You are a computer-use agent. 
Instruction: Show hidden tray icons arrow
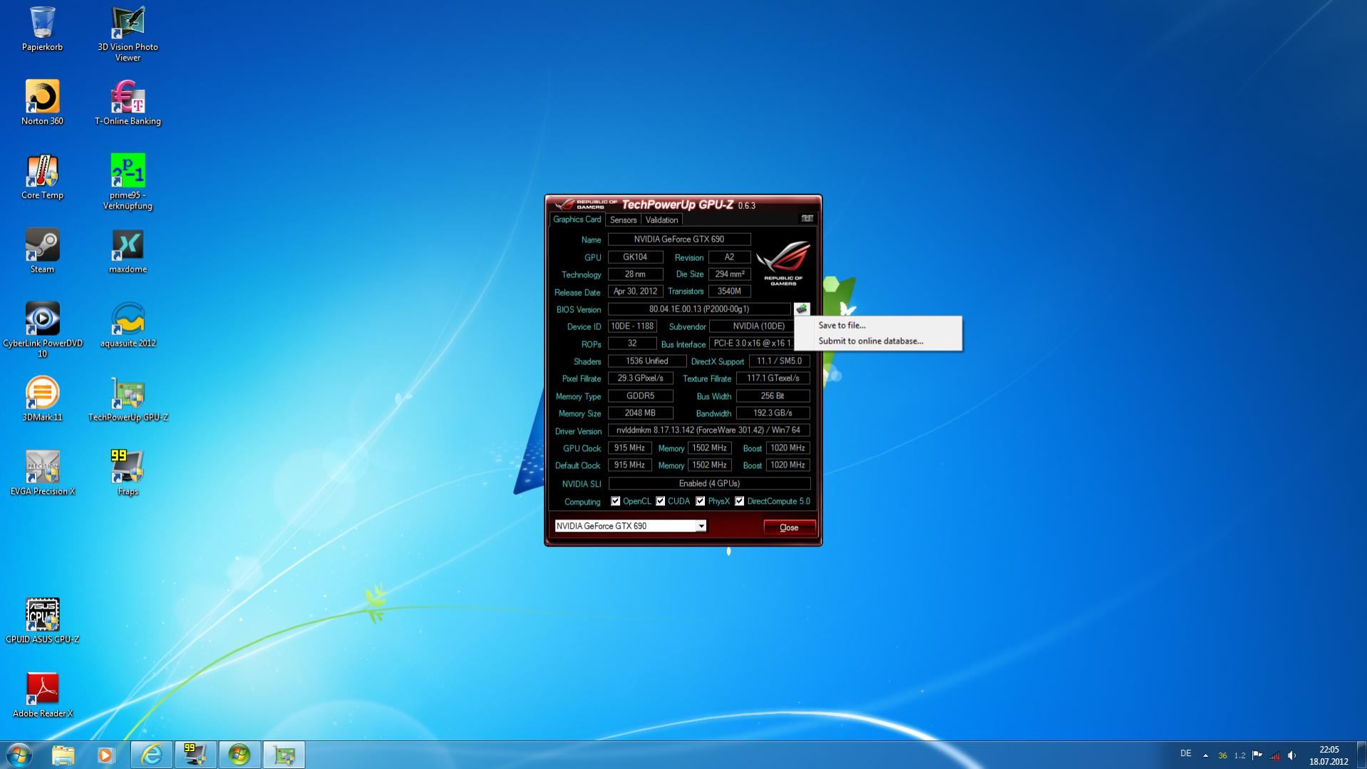point(1205,755)
